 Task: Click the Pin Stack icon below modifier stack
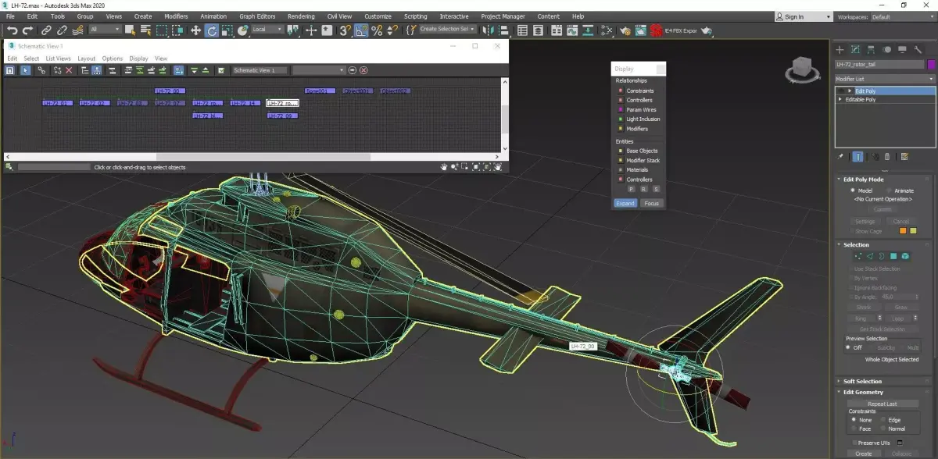841,156
